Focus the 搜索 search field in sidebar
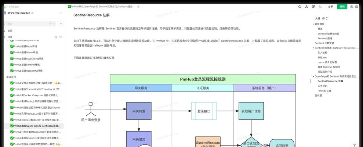 click(30, 24)
